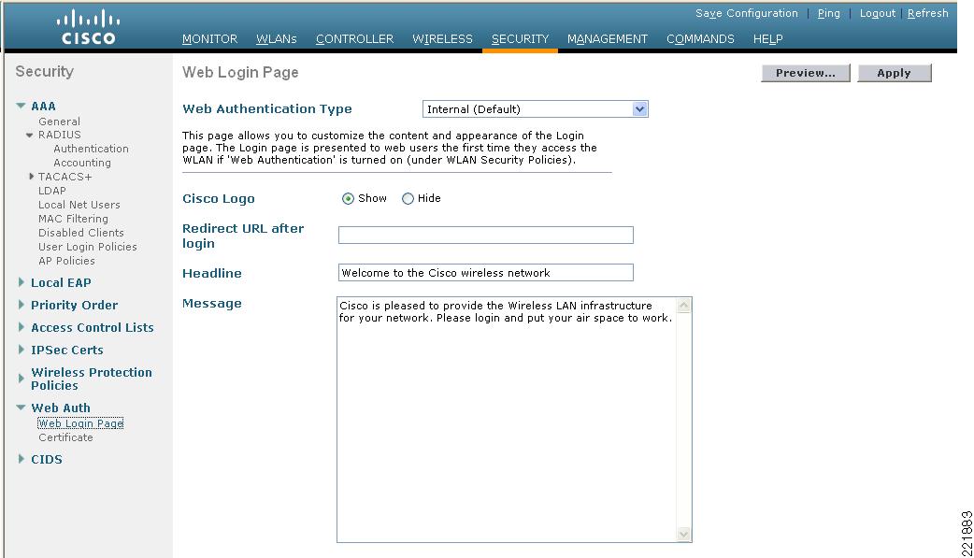This screenshot has width=974, height=558.
Task: Open MAC Filtering page
Action: 73,219
